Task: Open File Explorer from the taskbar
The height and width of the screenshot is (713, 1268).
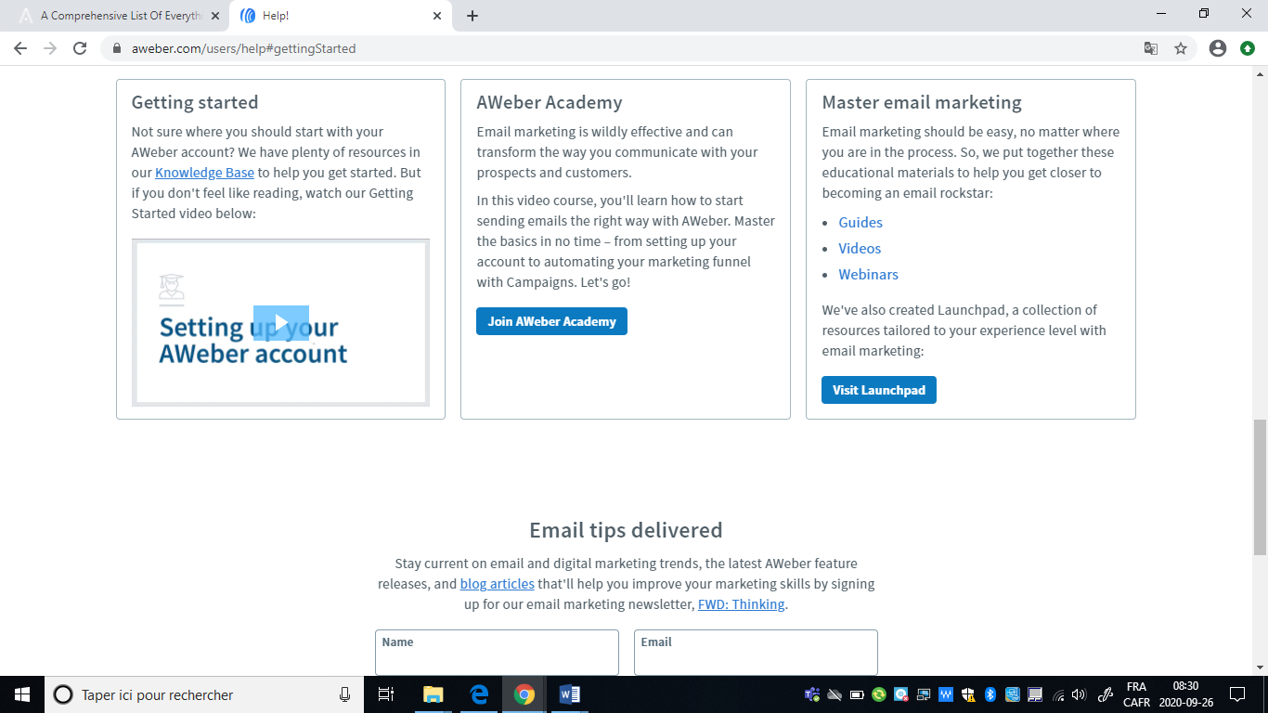Action: (x=433, y=694)
